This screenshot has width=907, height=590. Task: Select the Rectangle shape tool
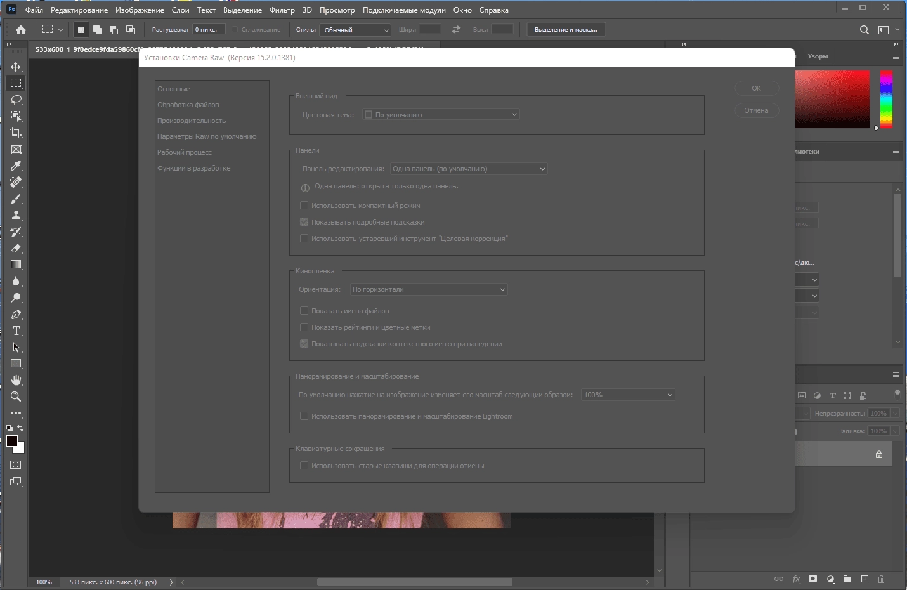pyautogui.click(x=16, y=364)
